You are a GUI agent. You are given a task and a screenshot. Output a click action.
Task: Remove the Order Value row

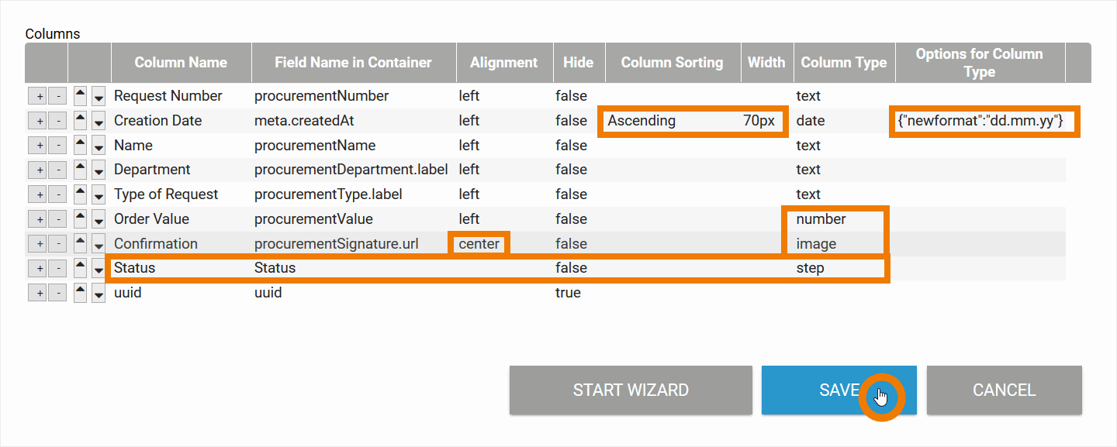coord(57,218)
